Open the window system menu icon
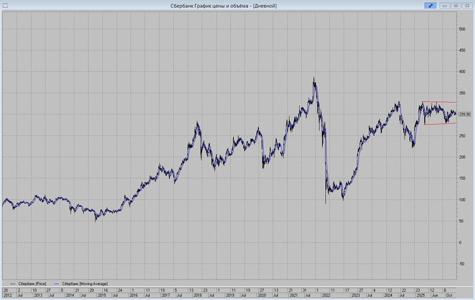 (5, 6)
